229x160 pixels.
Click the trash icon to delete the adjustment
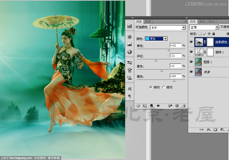click(184, 106)
